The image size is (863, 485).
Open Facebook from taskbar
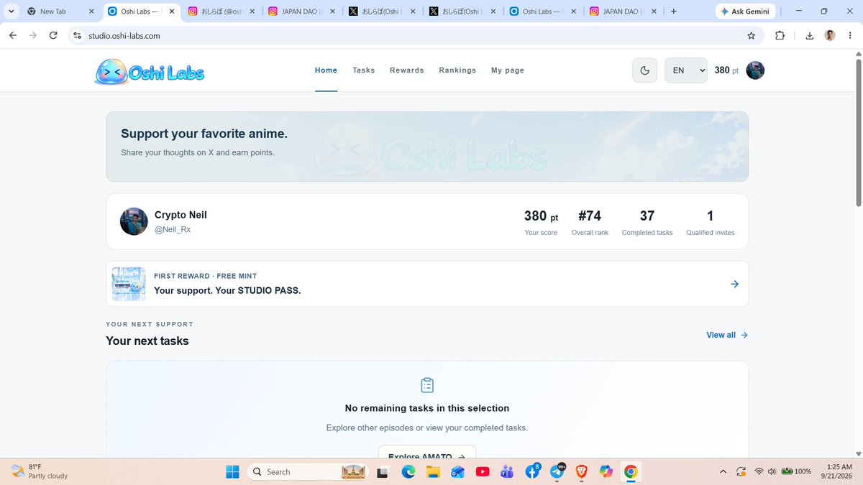click(533, 471)
